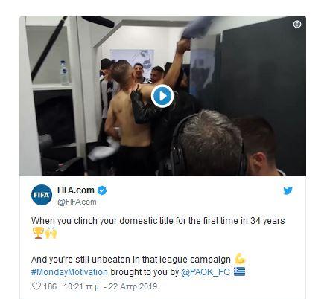Click the 186 likes count
This screenshot has height=299, width=327.
[50, 286]
